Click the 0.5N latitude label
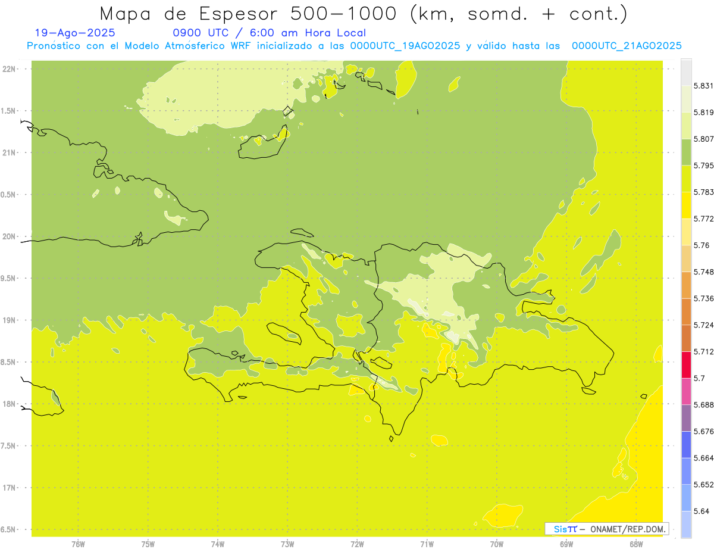Image resolution: width=714 pixels, height=552 pixels. pyautogui.click(x=10, y=195)
